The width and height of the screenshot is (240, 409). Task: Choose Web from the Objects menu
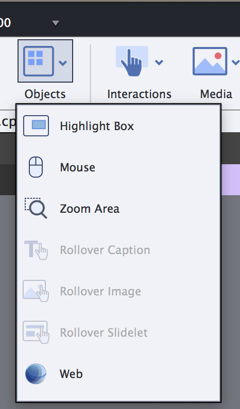pyautogui.click(x=71, y=374)
